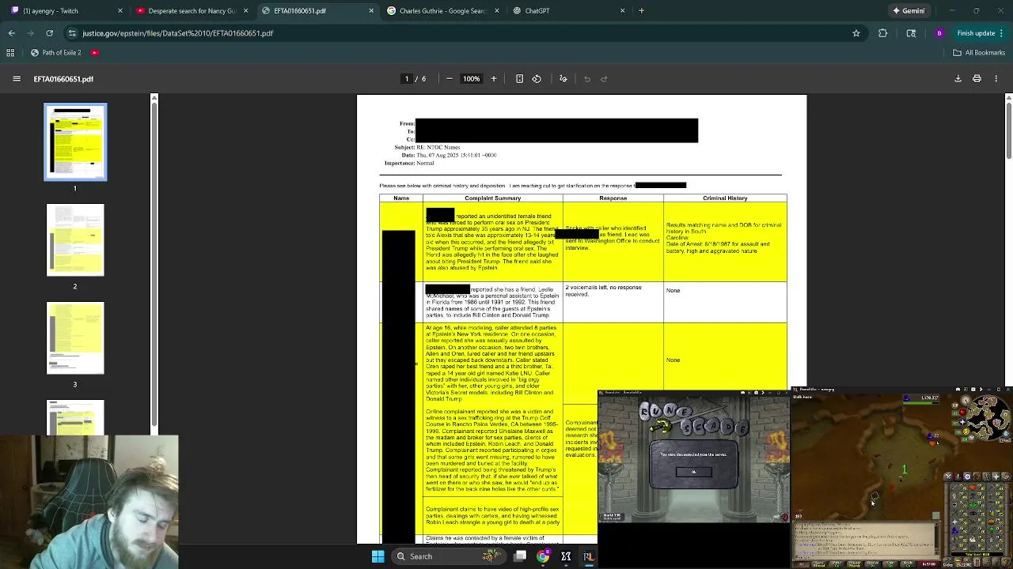Viewport: 1013px width, 569px height.
Task: Edit the PDF page number field
Action: pyautogui.click(x=407, y=79)
